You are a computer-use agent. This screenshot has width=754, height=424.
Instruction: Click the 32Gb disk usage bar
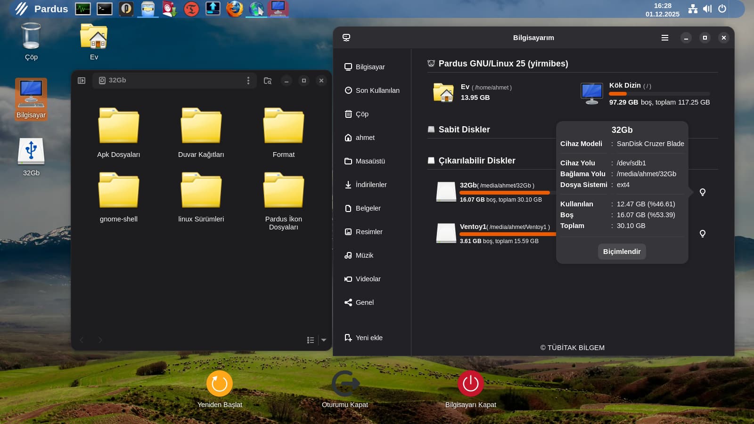[x=504, y=193]
